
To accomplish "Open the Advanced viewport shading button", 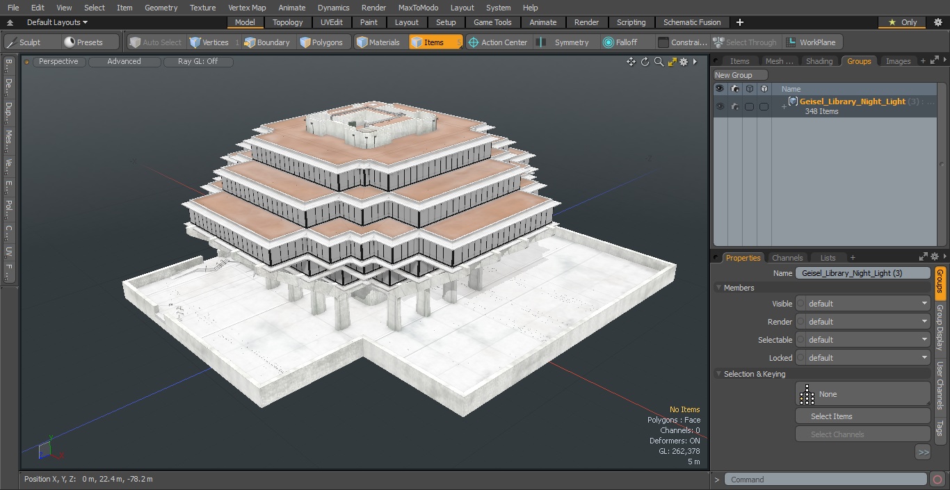I will (124, 61).
